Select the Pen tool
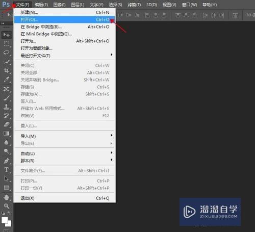This screenshot has width=255, height=232. 7,161
